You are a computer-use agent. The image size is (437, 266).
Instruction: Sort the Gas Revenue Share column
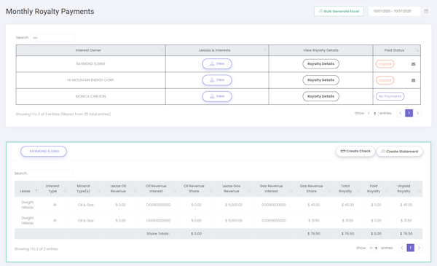(x=330, y=191)
